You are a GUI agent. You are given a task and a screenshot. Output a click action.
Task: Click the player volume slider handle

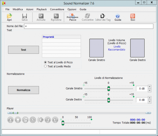63,123
